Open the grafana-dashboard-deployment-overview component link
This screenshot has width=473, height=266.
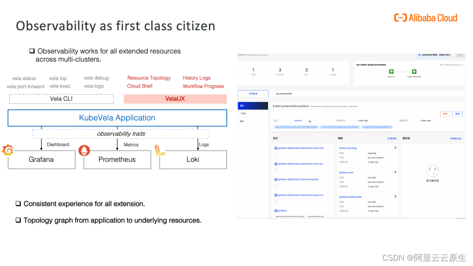[301, 148]
